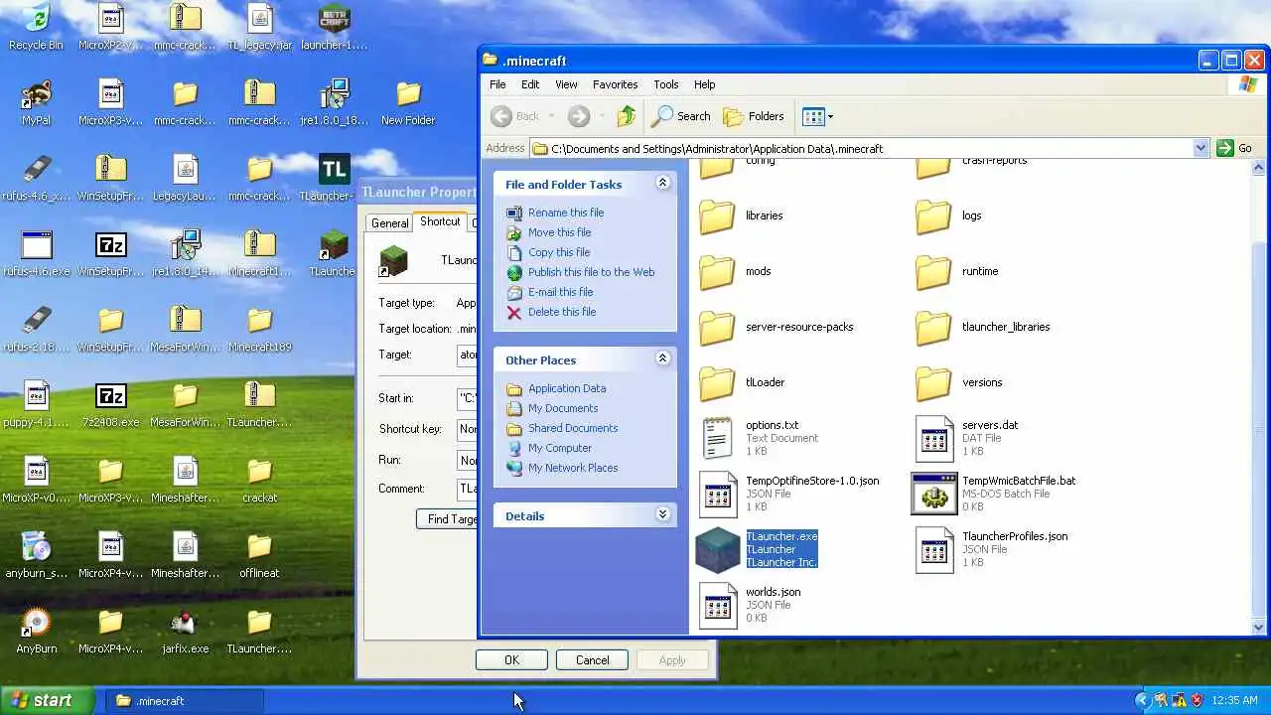The width and height of the screenshot is (1271, 715).
Task: Open the View menu
Action: (x=566, y=84)
